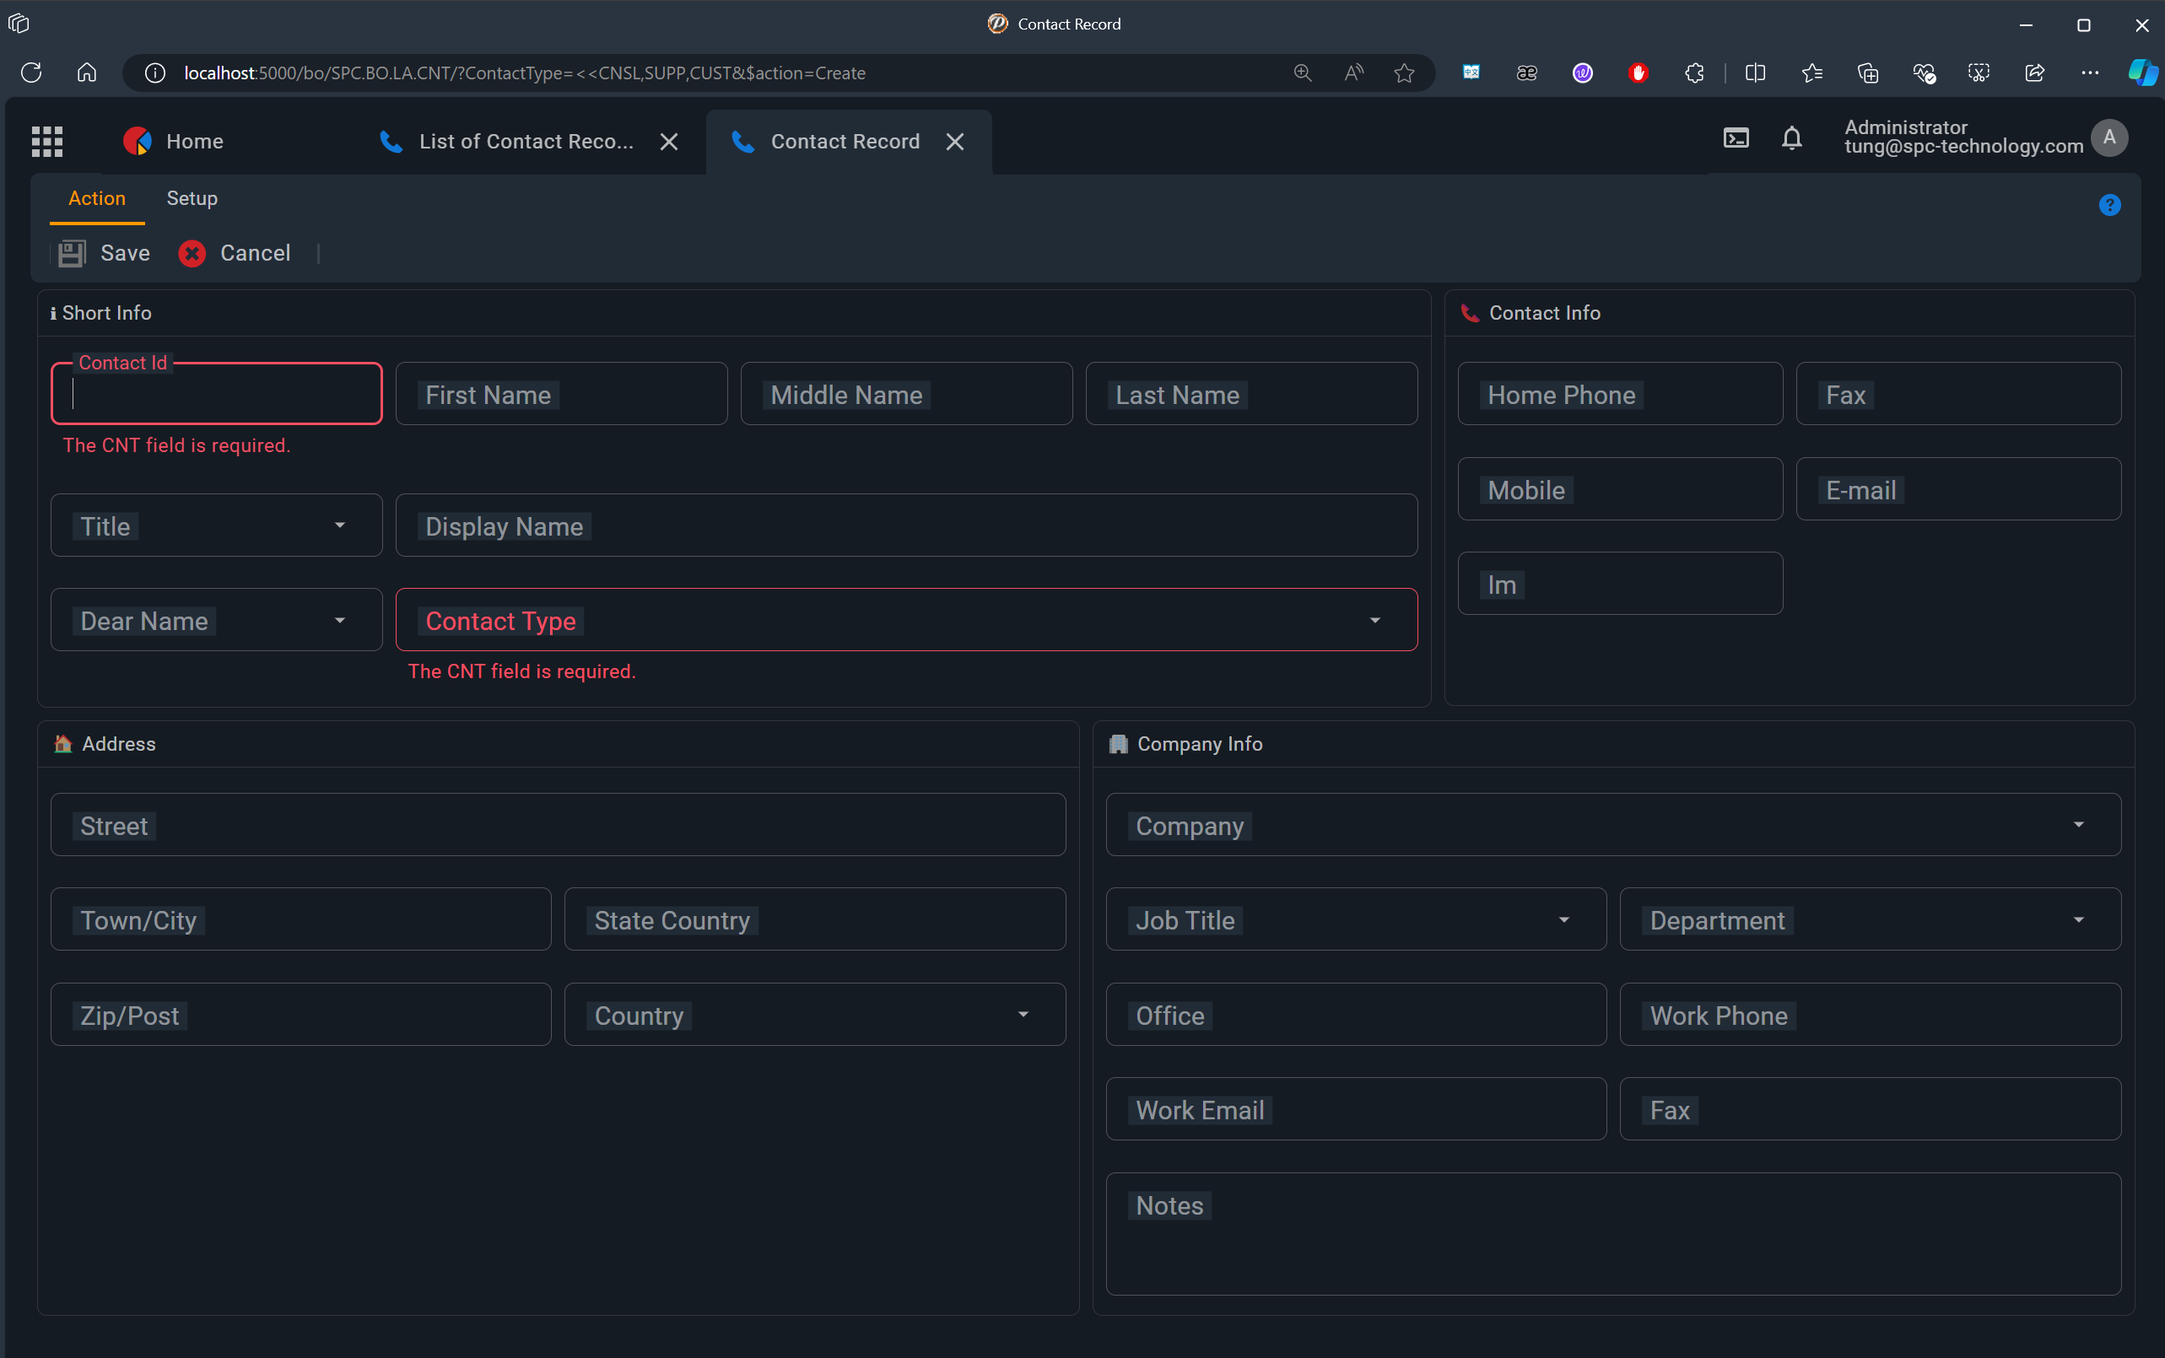Open the Company dropdown

1613,825
